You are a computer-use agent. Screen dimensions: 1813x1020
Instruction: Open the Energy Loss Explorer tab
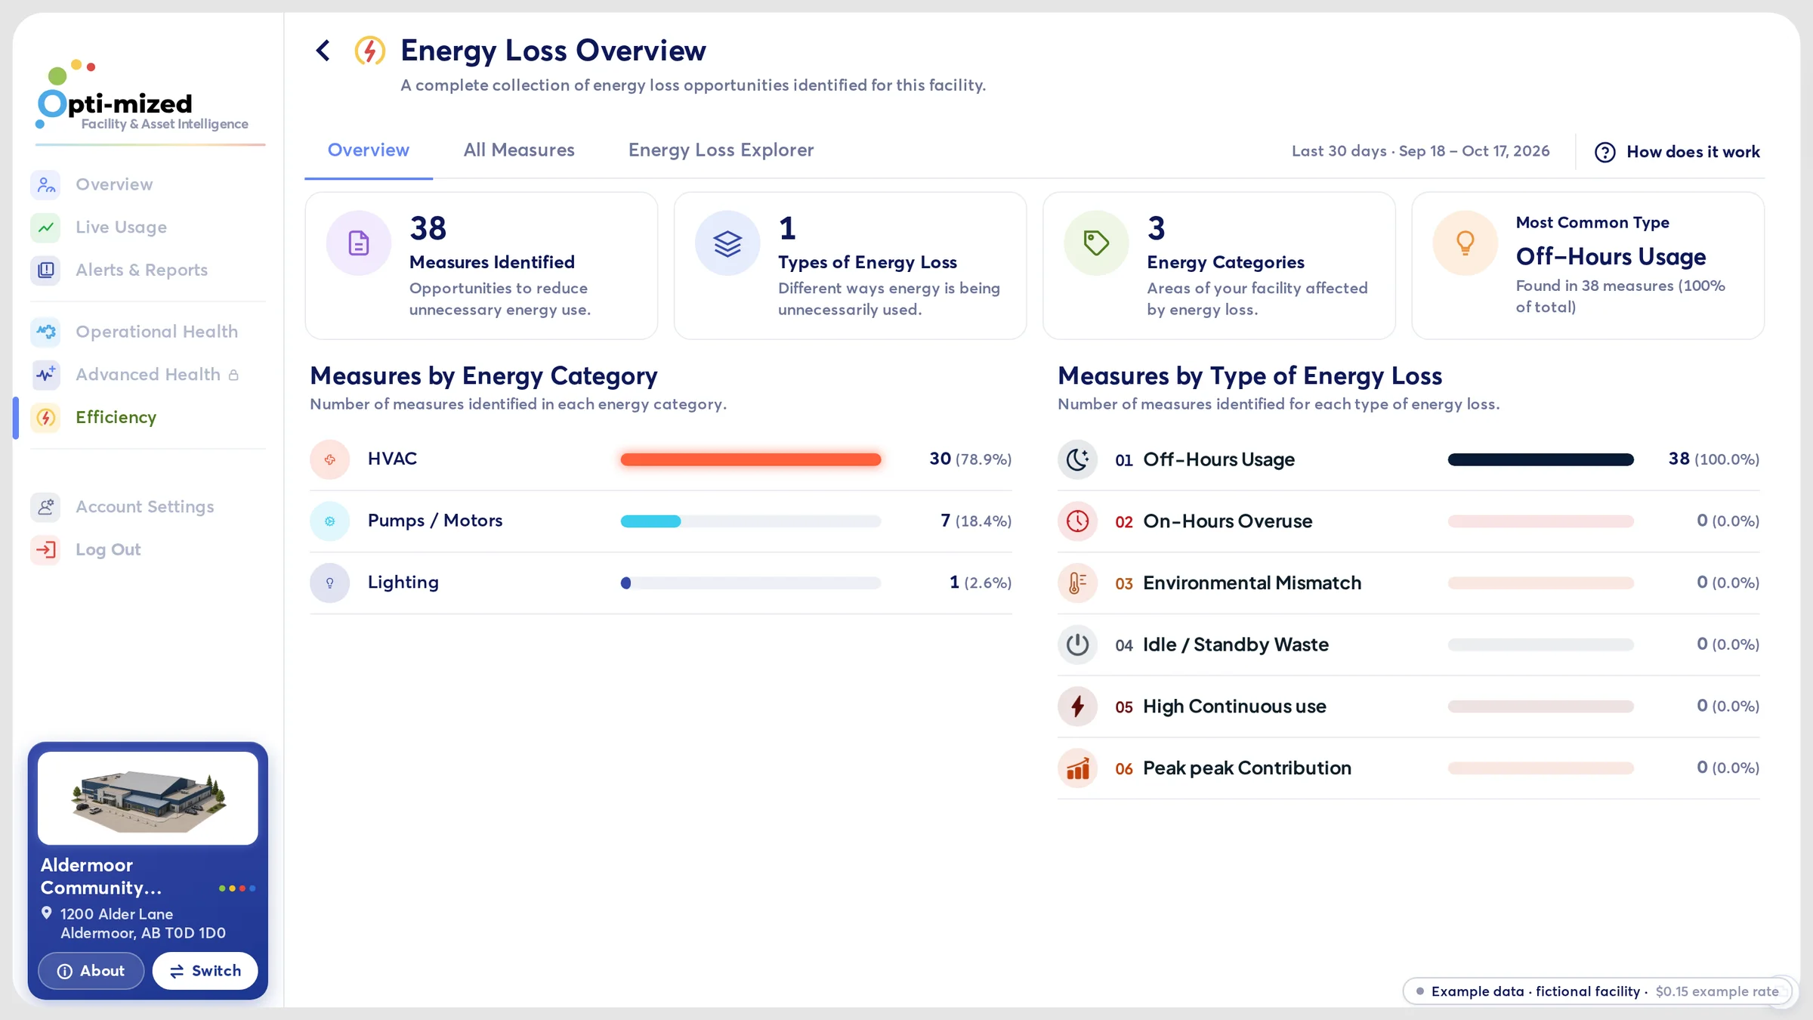coord(721,150)
